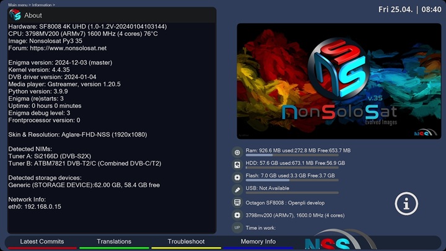Click the NSS cube icon beside About
The height and width of the screenshot is (251, 446).
(x=15, y=15)
